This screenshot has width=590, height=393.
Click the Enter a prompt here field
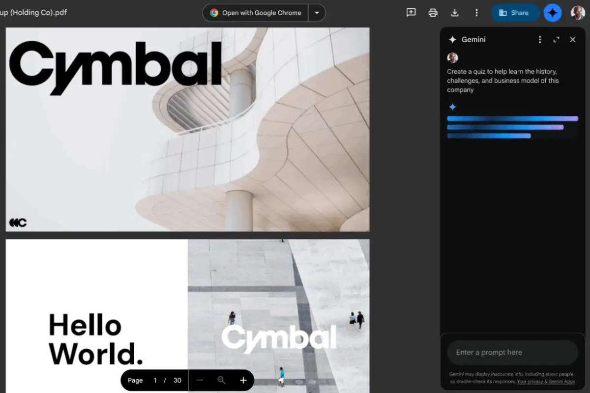(512, 352)
